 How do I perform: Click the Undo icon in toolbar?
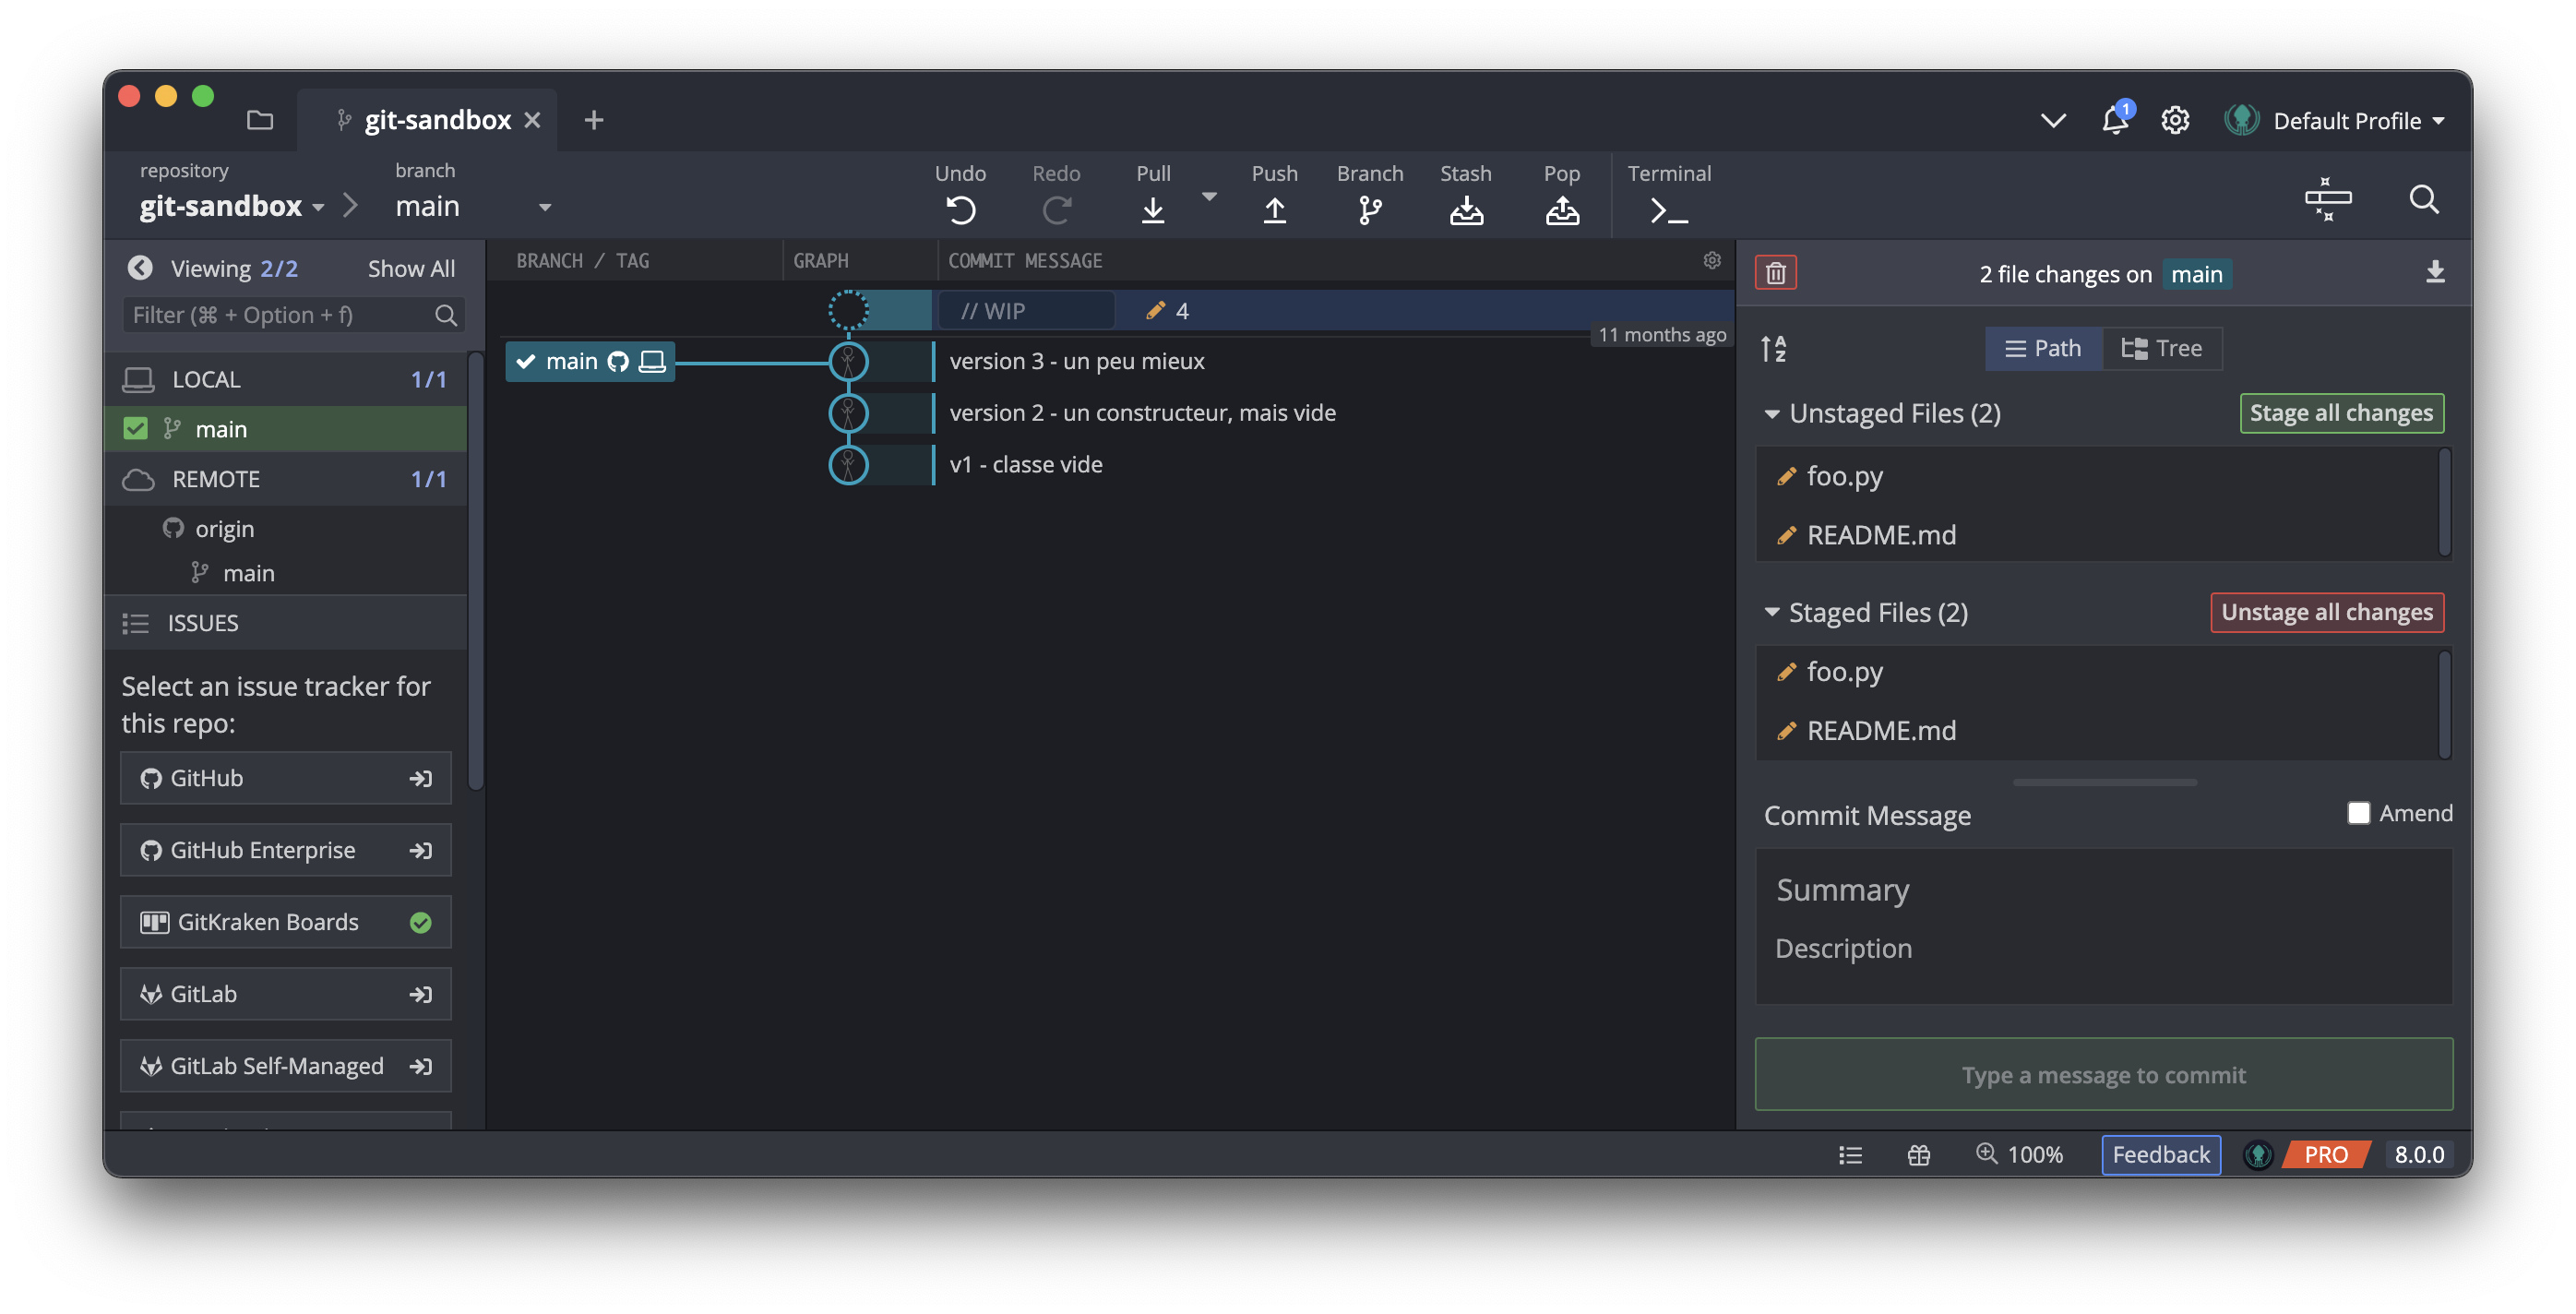point(960,209)
